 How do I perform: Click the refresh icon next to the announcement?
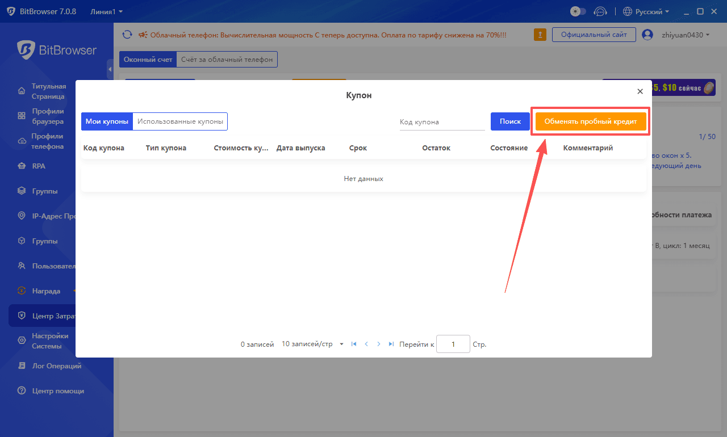click(127, 34)
